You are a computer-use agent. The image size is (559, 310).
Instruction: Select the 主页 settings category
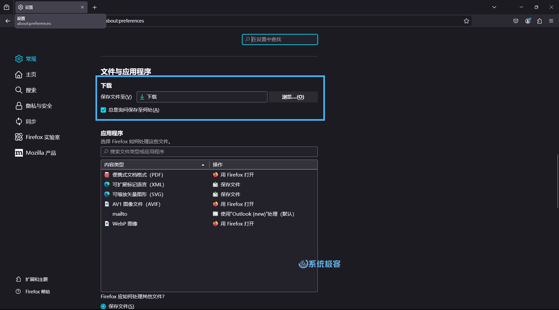pos(31,74)
